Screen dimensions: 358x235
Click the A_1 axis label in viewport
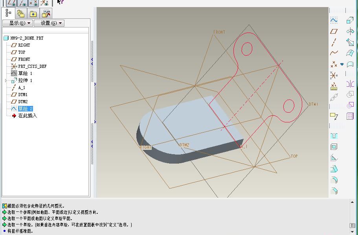point(244,147)
